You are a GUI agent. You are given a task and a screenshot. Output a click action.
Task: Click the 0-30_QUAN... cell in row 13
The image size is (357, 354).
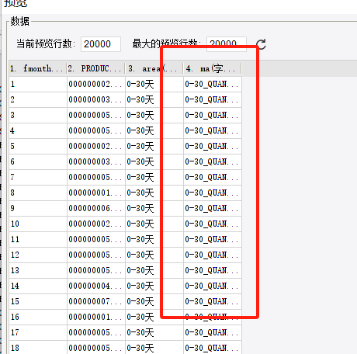[213, 270]
